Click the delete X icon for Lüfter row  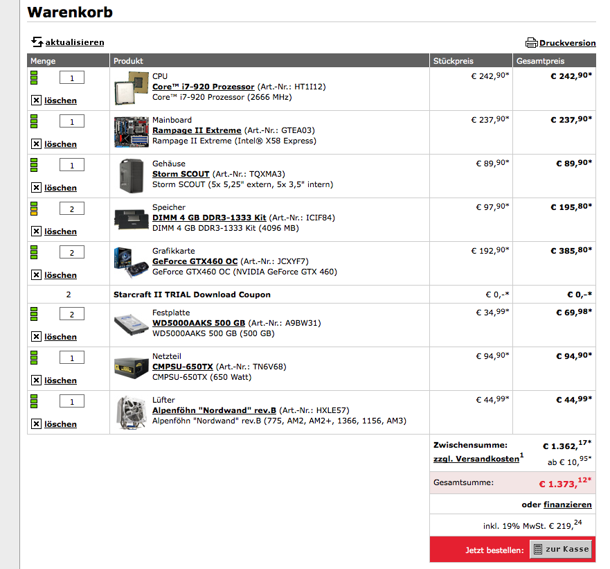[x=36, y=423]
